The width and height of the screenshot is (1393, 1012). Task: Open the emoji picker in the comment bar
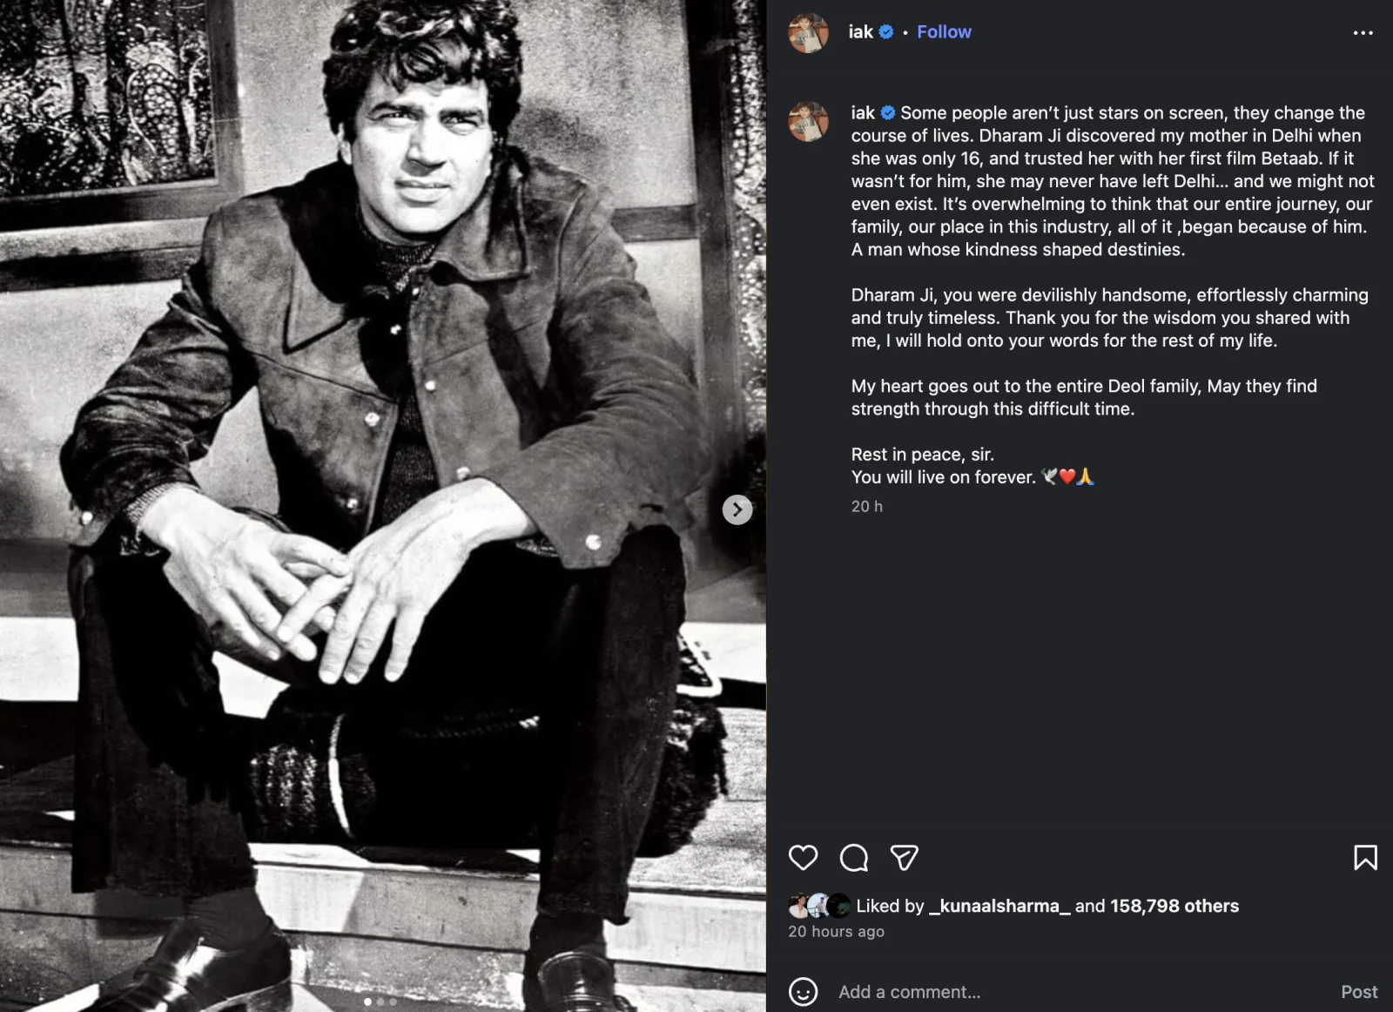pyautogui.click(x=802, y=991)
